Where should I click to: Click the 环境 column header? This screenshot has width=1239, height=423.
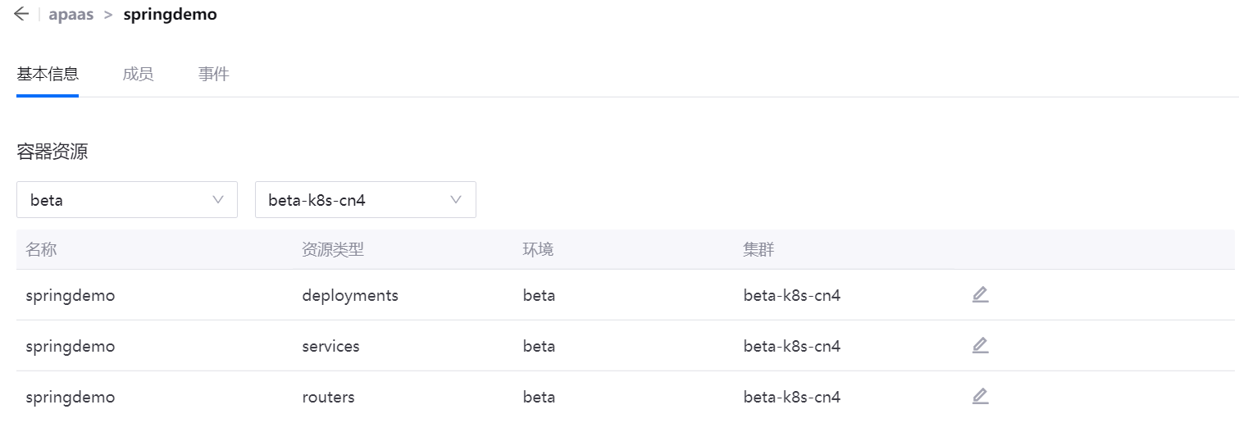538,250
